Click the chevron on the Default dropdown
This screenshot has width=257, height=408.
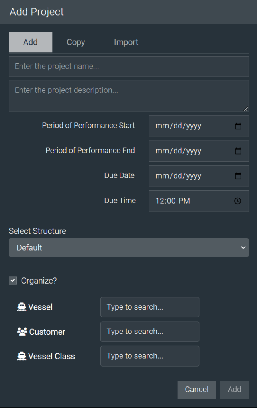[x=243, y=247]
